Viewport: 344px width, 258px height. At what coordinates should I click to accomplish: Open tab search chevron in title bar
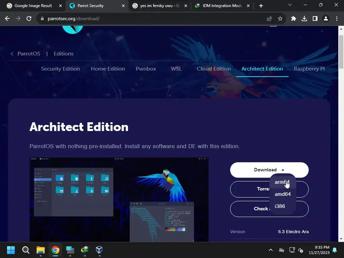tap(290, 5)
